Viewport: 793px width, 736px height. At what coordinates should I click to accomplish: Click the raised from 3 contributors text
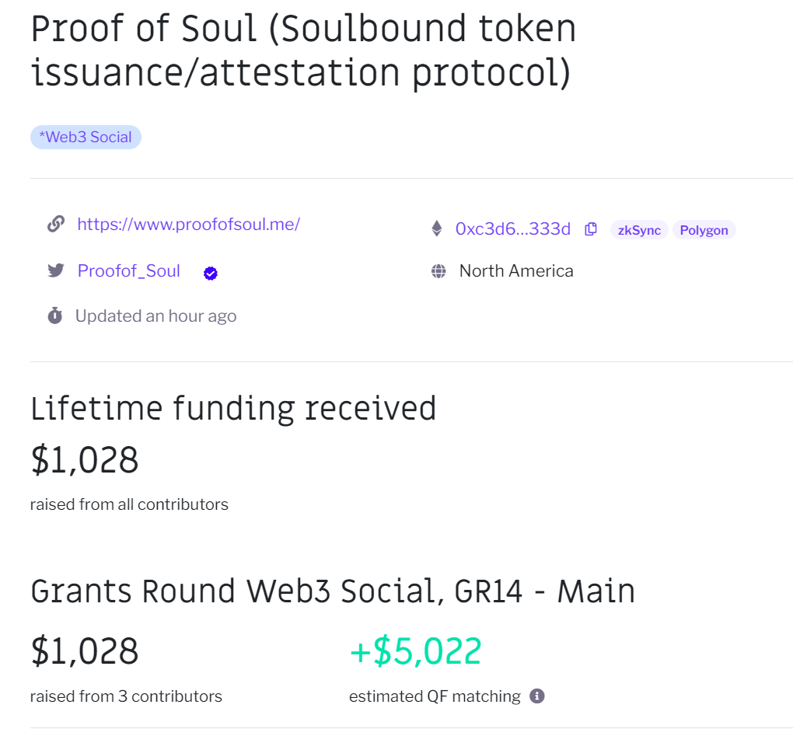coord(126,696)
